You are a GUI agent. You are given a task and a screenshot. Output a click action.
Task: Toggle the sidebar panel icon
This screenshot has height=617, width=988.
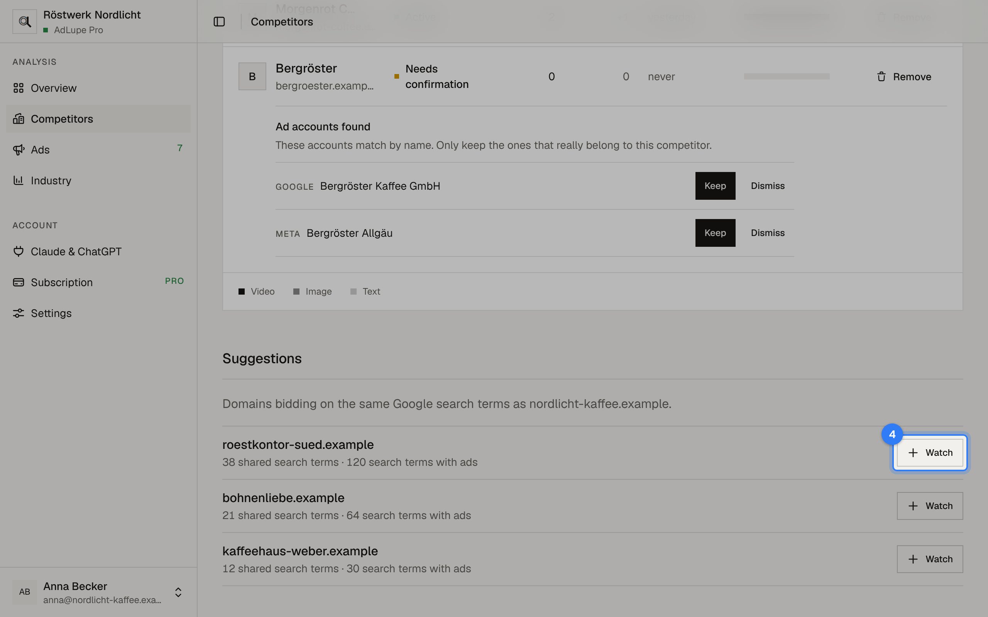click(x=219, y=22)
